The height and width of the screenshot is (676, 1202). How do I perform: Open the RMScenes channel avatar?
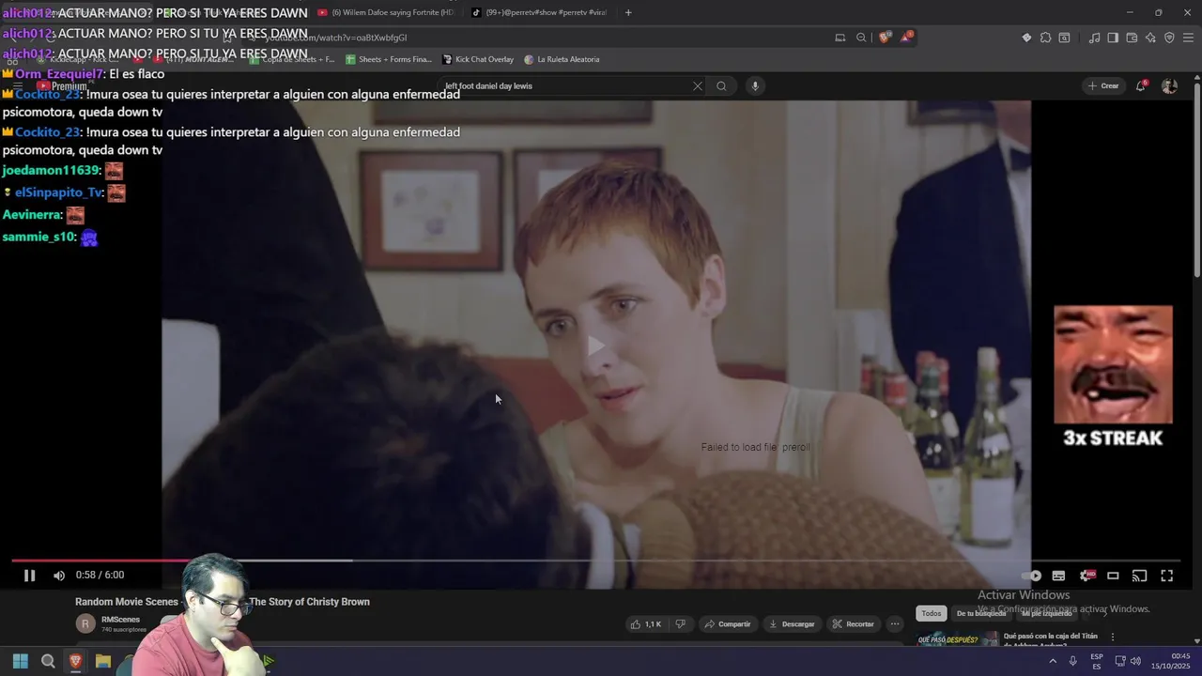point(85,623)
